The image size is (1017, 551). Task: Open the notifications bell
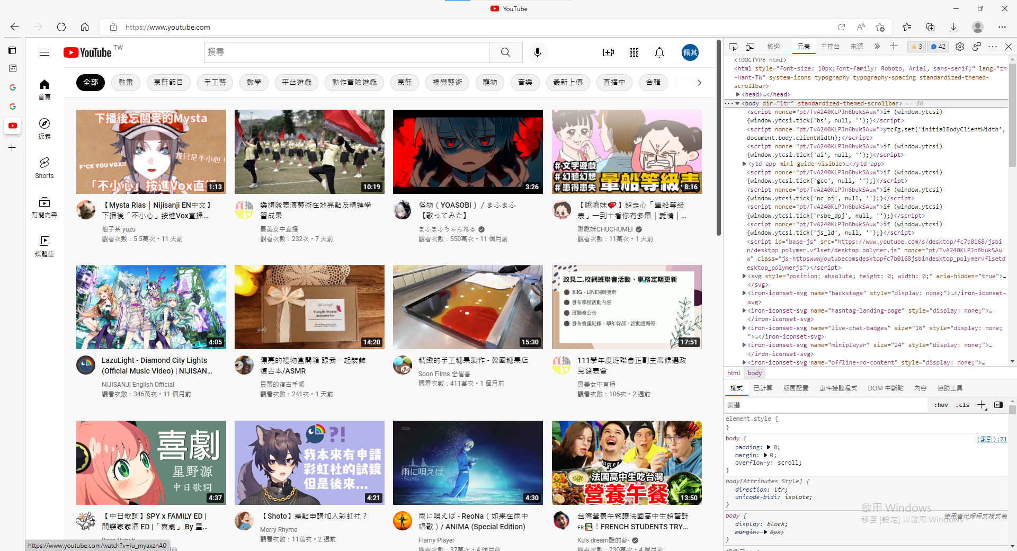coord(659,52)
